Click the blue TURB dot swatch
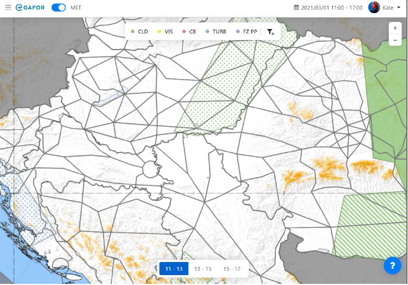The width and height of the screenshot is (408, 285). click(x=207, y=31)
